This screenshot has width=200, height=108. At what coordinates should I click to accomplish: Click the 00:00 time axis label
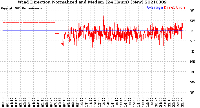coord(3,102)
